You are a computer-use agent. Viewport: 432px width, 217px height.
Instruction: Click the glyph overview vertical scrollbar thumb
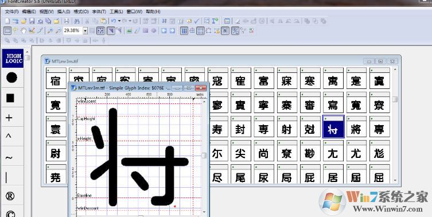coord(395,99)
